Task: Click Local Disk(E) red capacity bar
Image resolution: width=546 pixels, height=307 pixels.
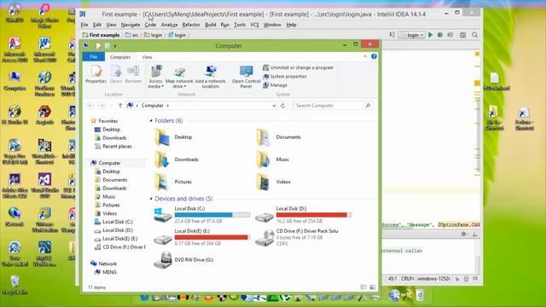Action: click(212, 237)
